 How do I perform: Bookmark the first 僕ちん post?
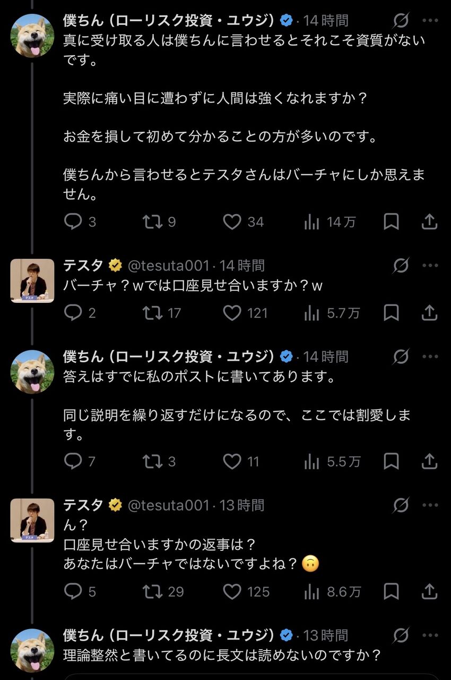(x=391, y=222)
